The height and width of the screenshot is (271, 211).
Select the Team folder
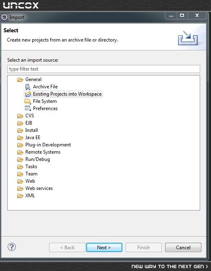(31, 174)
